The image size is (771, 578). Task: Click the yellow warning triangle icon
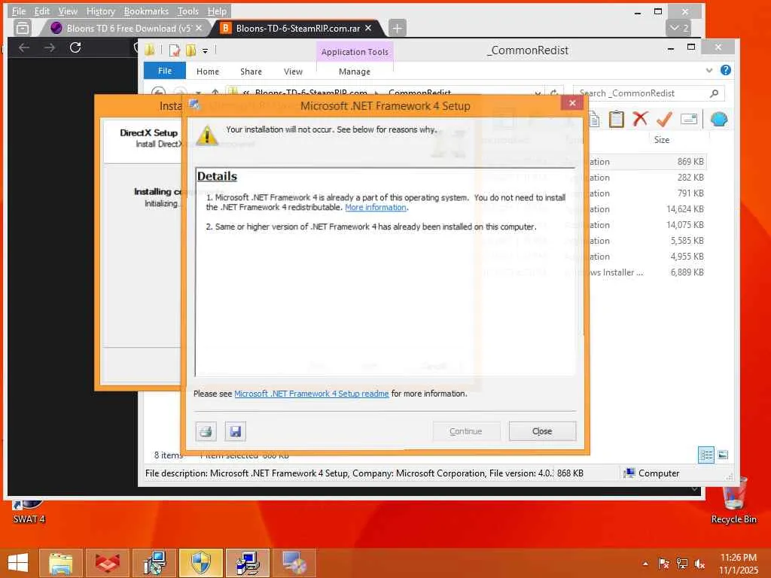[x=207, y=135]
